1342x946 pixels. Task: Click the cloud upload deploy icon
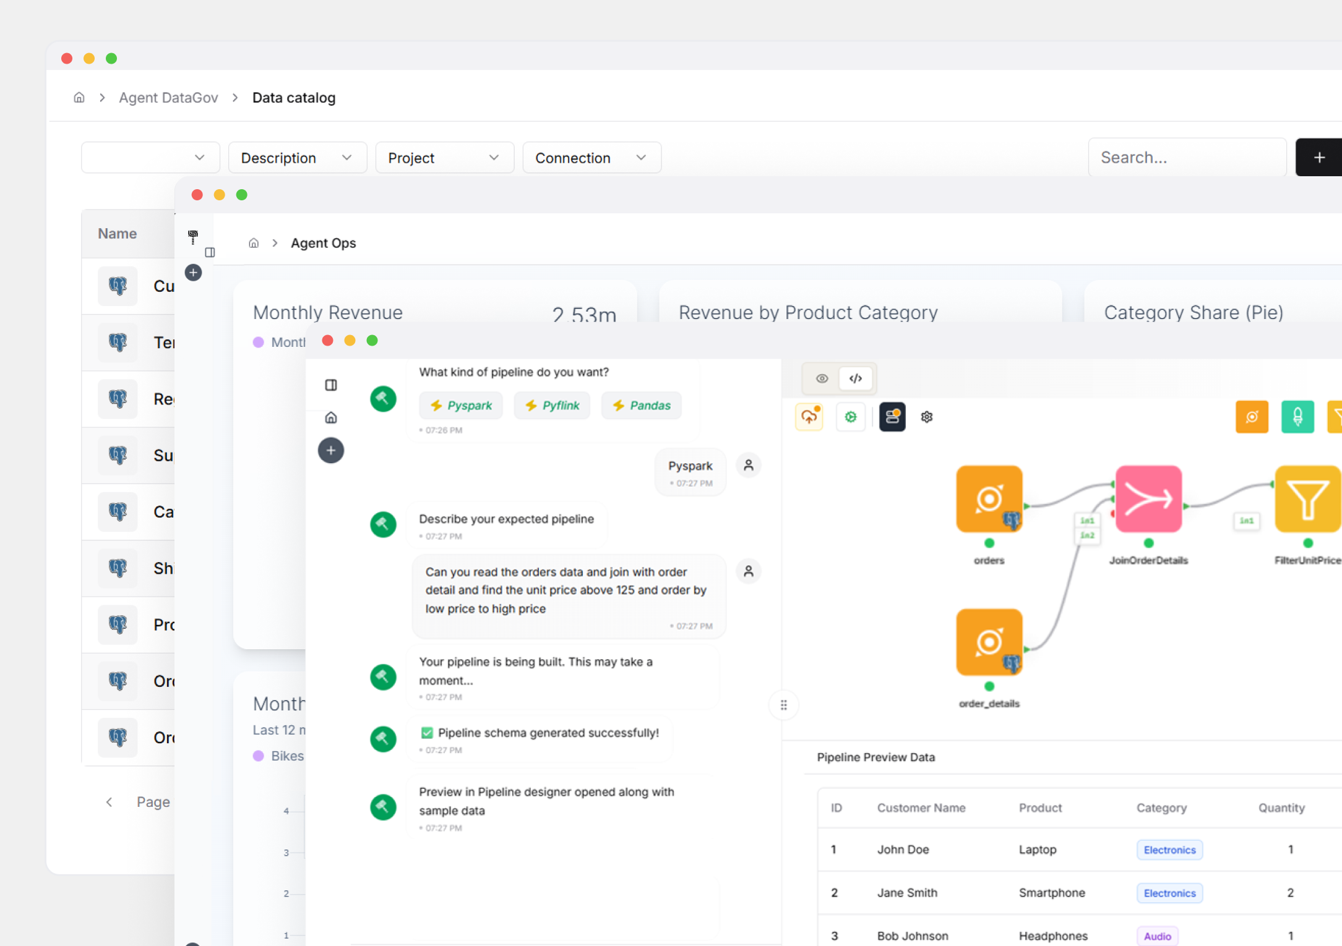tap(809, 417)
